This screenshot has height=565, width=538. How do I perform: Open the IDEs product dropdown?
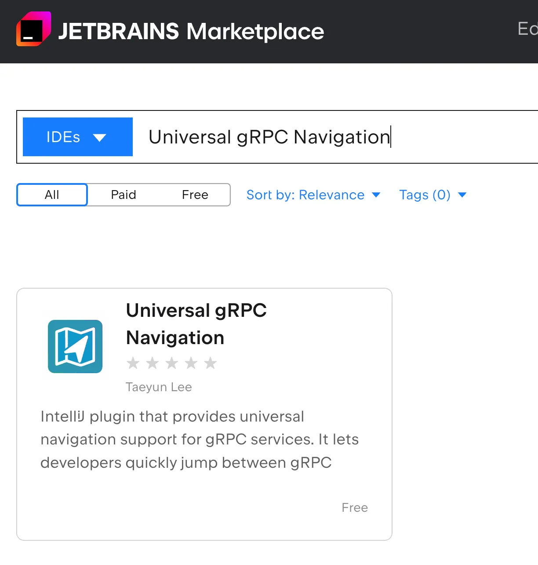pos(78,137)
